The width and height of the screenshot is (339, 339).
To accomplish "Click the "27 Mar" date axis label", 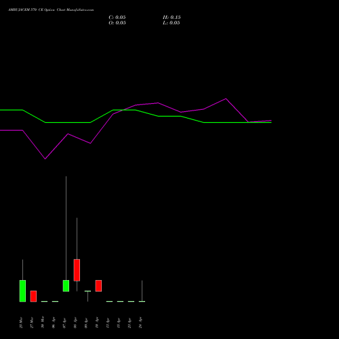I will click(32, 323).
